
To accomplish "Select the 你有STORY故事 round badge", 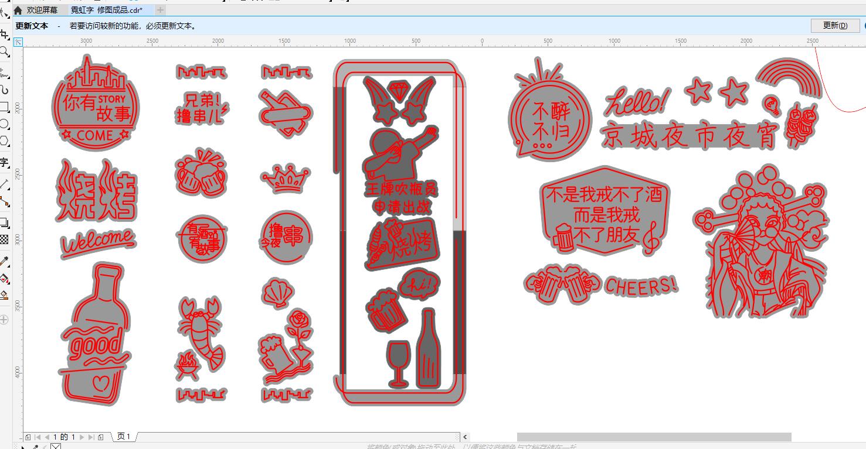I will pyautogui.click(x=96, y=104).
